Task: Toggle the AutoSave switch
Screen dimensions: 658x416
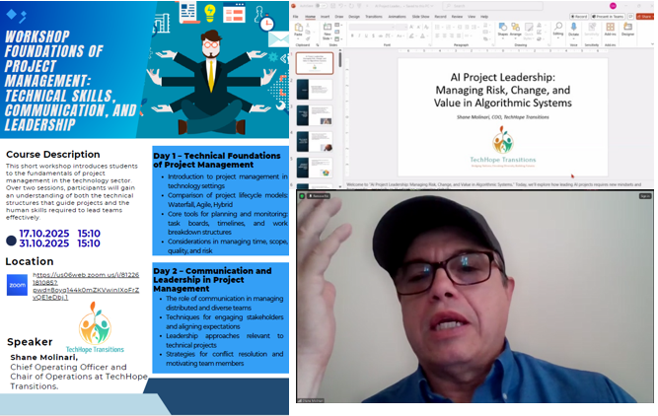Action: 321,6
